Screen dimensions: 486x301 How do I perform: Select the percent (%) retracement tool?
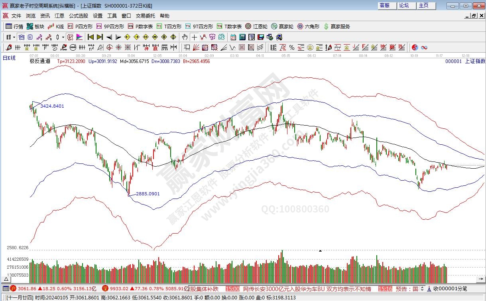pos(292,47)
